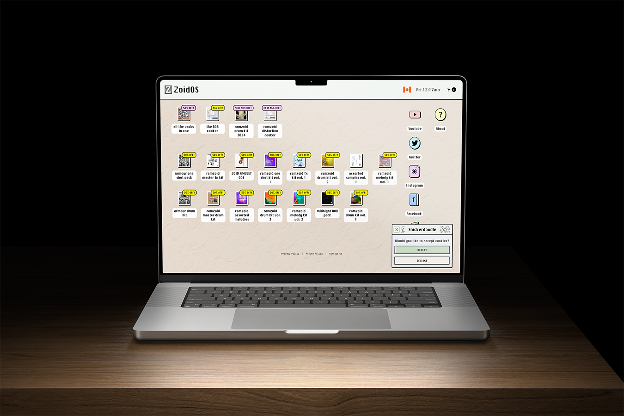Click the ZoidOS logo
Viewport: 624px width, 416px height.
(182, 90)
